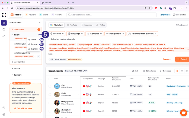Open the help question mark icon
The height and width of the screenshot is (118, 189).
coord(4,108)
